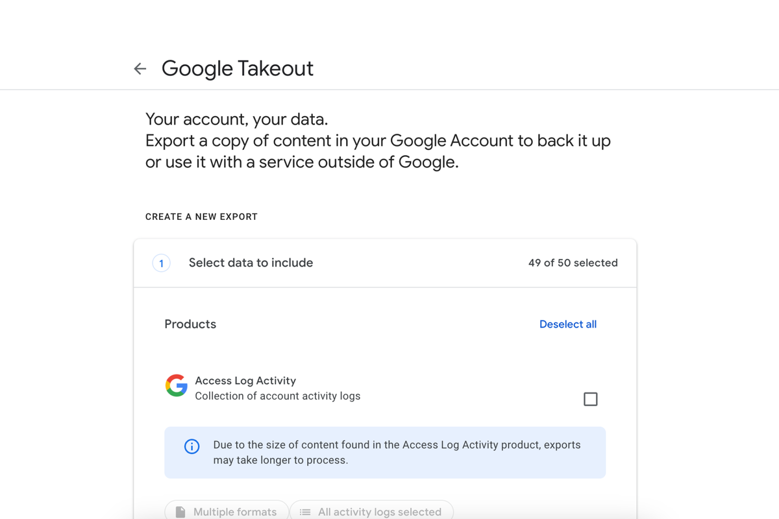Click the list icon in activity logs chip
Viewport: 779px width, 519px height.
coord(304,512)
